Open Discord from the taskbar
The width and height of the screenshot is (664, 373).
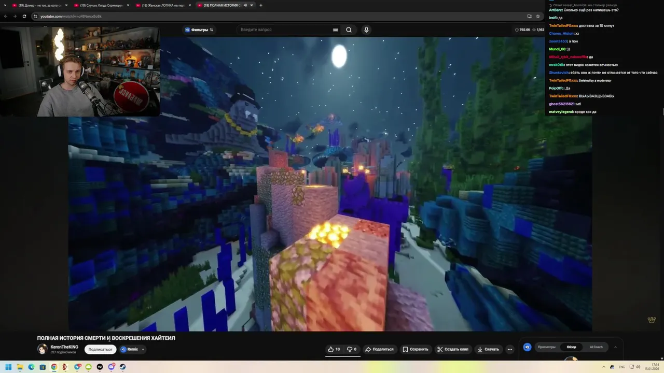111,367
